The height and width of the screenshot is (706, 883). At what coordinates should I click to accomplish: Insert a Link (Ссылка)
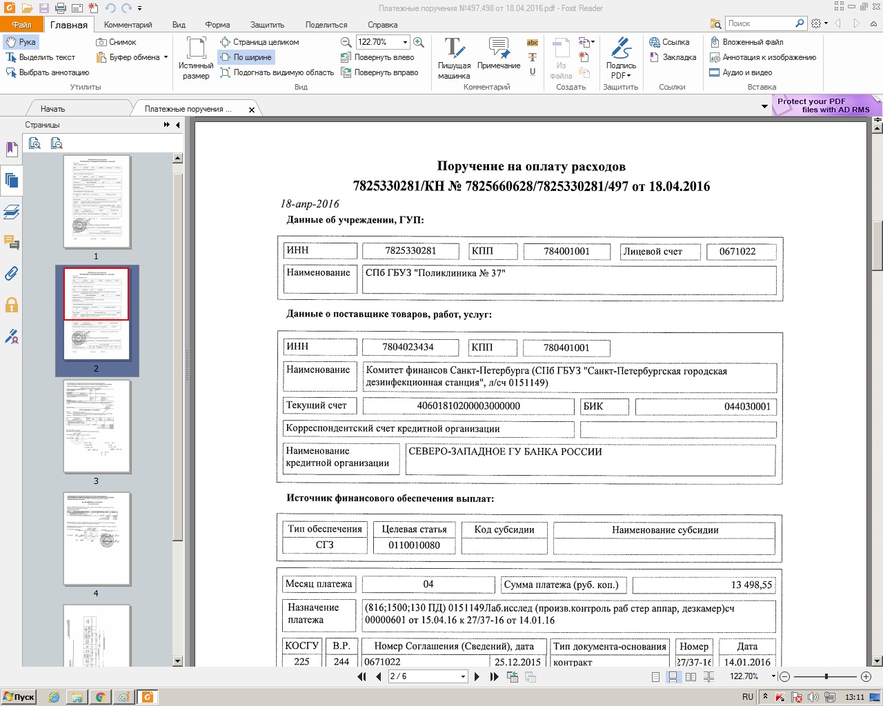point(669,42)
